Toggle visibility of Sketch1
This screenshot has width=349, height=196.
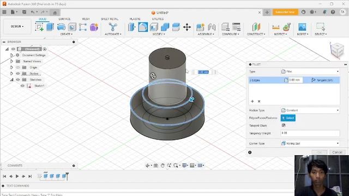coord(22,86)
